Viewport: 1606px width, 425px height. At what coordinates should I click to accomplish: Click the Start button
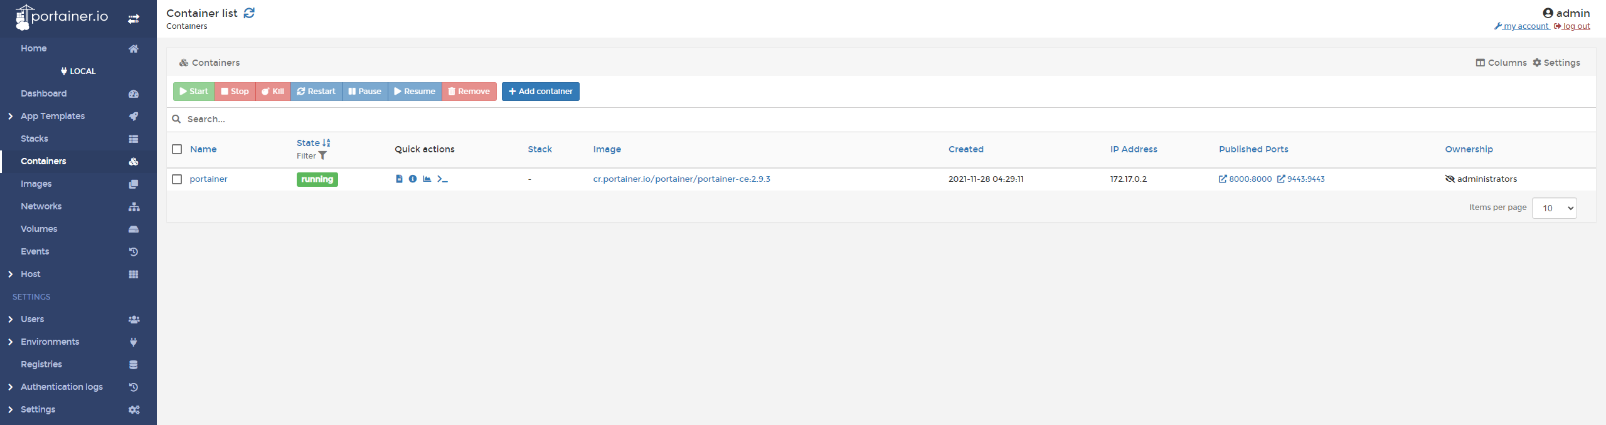(194, 92)
